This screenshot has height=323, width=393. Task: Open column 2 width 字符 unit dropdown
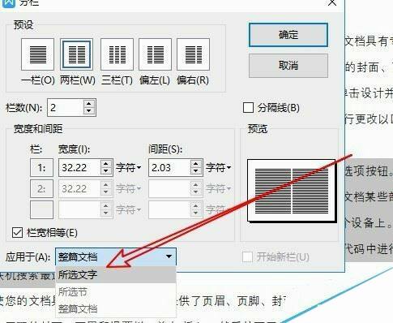click(x=129, y=188)
